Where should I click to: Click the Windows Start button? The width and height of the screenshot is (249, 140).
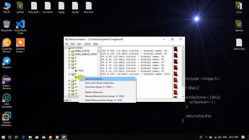click(3, 137)
